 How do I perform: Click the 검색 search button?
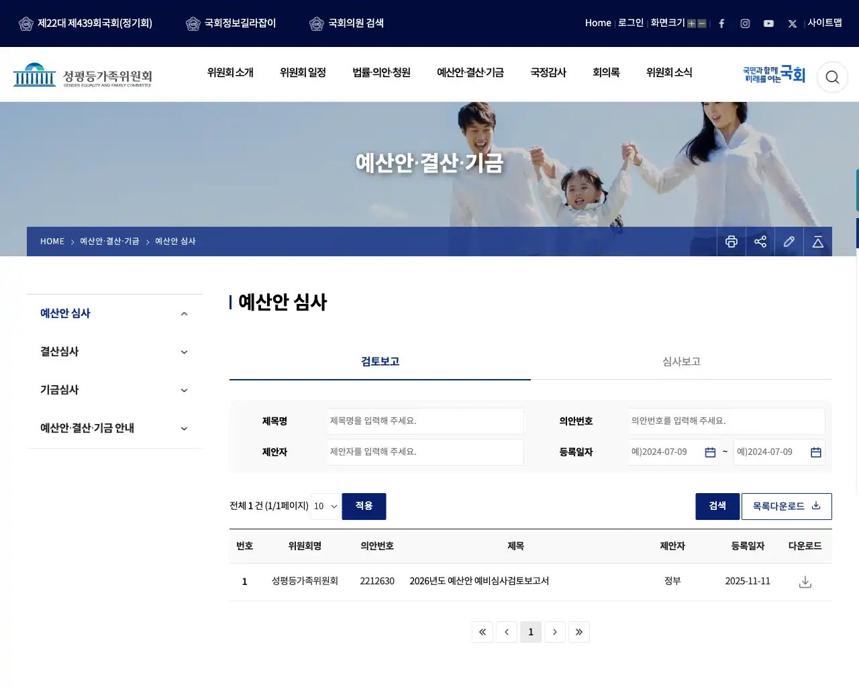(717, 507)
